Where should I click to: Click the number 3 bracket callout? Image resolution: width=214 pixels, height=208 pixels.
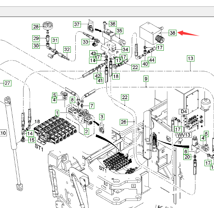coord(102,117)
